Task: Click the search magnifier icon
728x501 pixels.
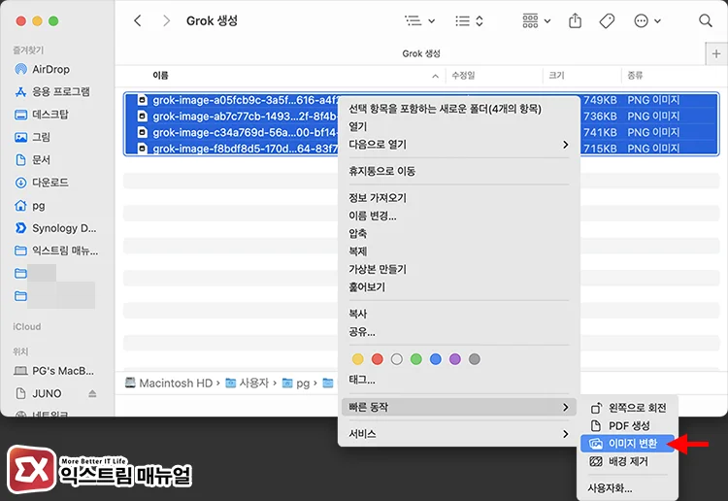Action: 706,20
